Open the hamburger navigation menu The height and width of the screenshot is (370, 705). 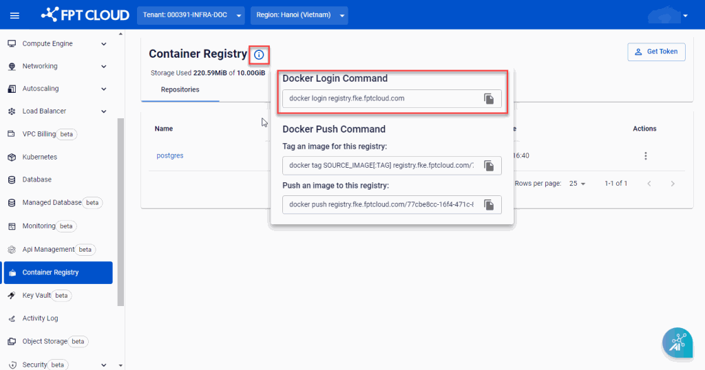tap(15, 16)
